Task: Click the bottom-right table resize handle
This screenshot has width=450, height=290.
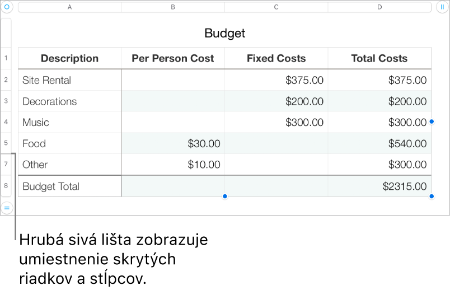Action: pyautogui.click(x=432, y=197)
